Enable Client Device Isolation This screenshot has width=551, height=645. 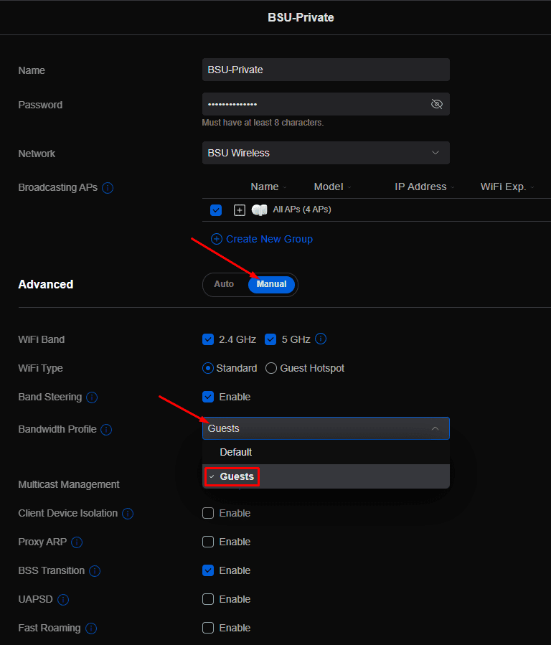tap(208, 513)
